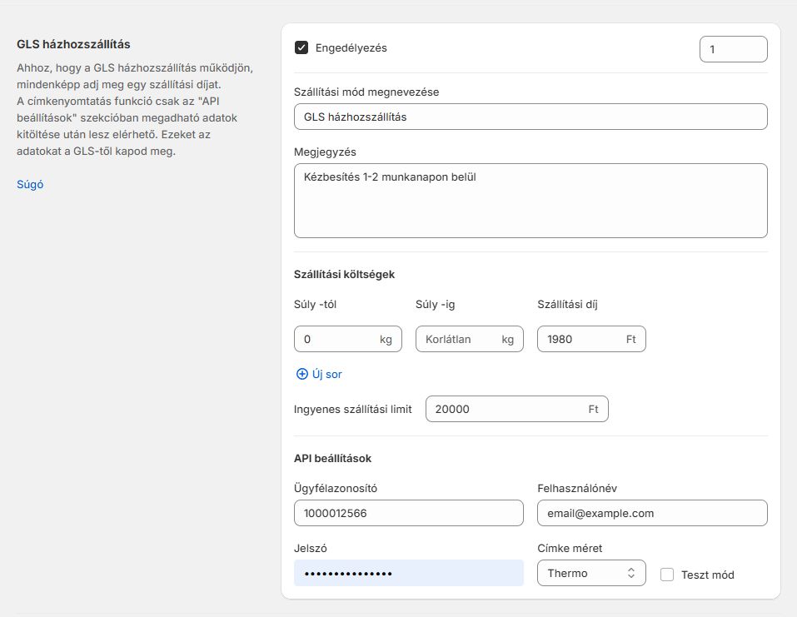
Task: Select the Súly -tól weight input
Action: point(337,339)
